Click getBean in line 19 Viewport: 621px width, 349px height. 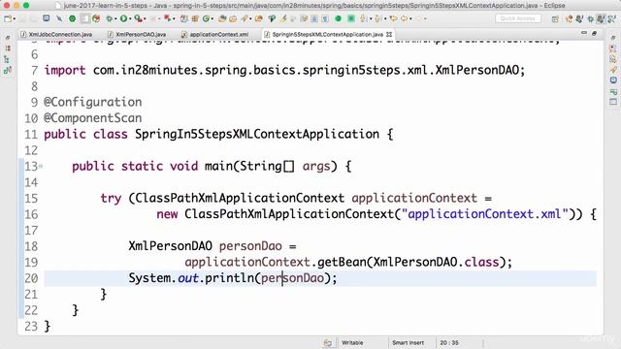click(x=342, y=262)
